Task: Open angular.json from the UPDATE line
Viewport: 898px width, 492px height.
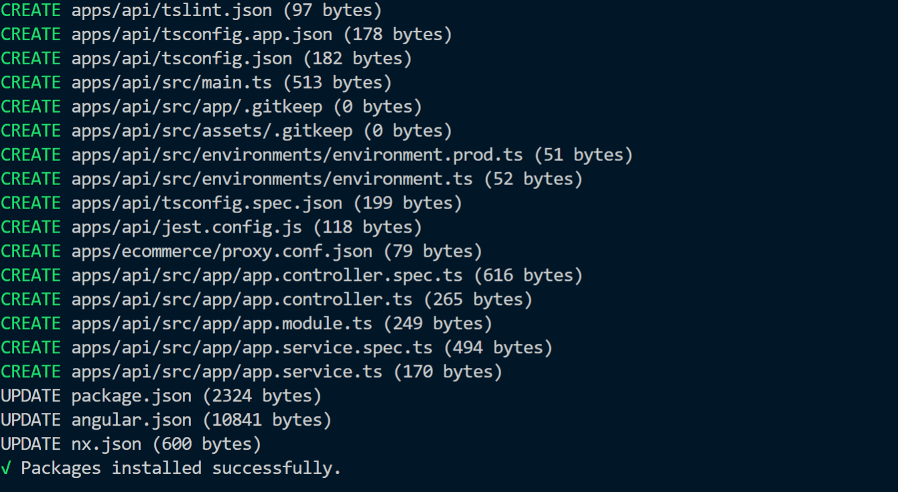Action: click(x=131, y=420)
